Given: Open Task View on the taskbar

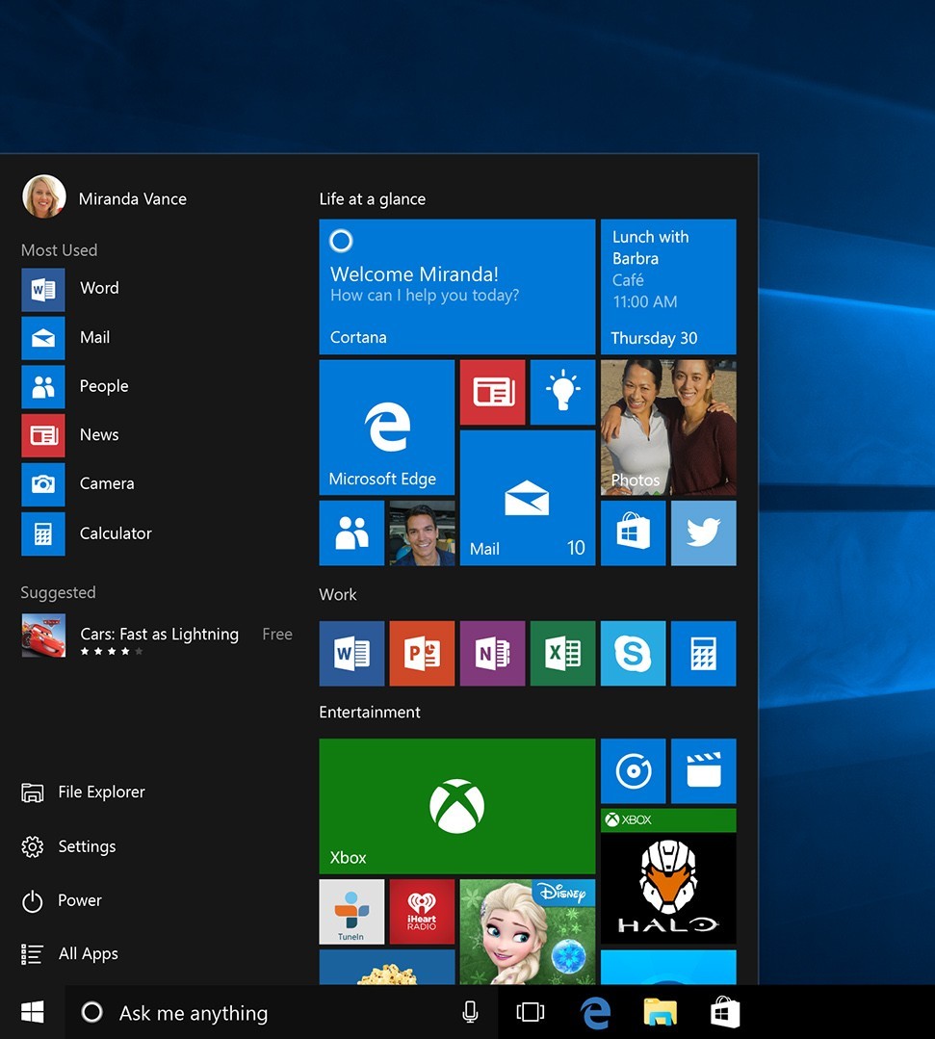Looking at the screenshot, I should click(x=531, y=1012).
